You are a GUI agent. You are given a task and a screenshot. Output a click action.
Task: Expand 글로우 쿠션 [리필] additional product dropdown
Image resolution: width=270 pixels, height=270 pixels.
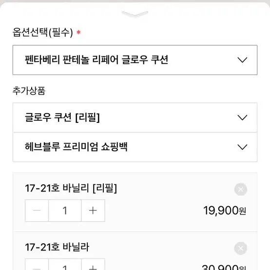tap(135, 117)
